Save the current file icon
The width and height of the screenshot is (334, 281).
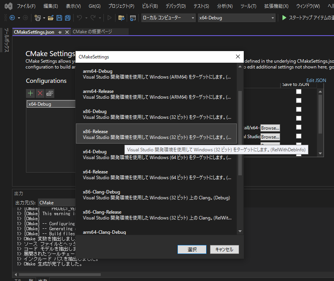coord(59,18)
